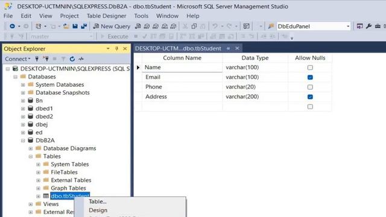
Task: Choose Design from the context menu
Action: coord(98,210)
